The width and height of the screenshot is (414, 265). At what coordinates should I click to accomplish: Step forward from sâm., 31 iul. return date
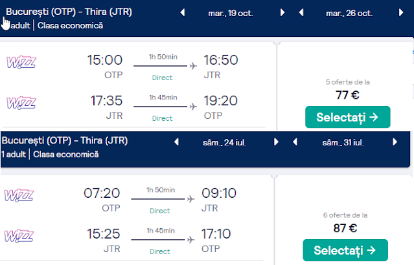pyautogui.click(x=395, y=142)
